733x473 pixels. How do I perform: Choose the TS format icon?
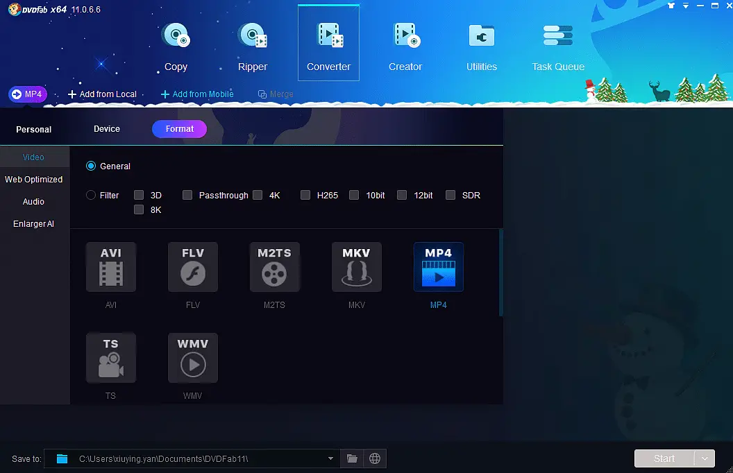[111, 358]
